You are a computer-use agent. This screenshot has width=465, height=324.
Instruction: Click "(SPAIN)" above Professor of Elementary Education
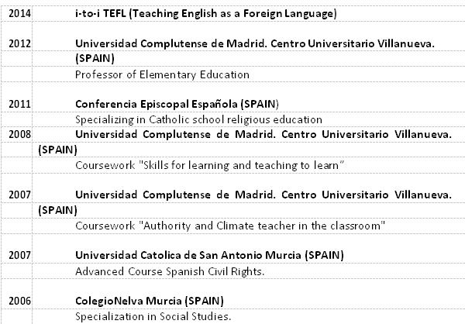click(96, 58)
